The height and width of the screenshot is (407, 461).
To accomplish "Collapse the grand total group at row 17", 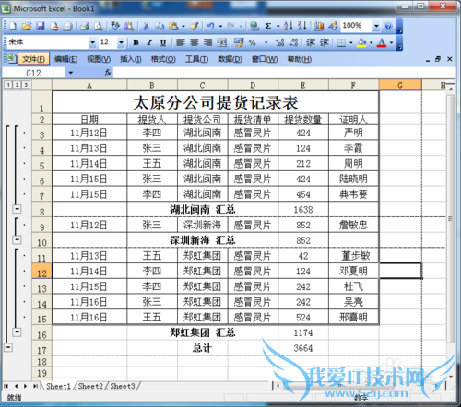I will tap(8, 347).
